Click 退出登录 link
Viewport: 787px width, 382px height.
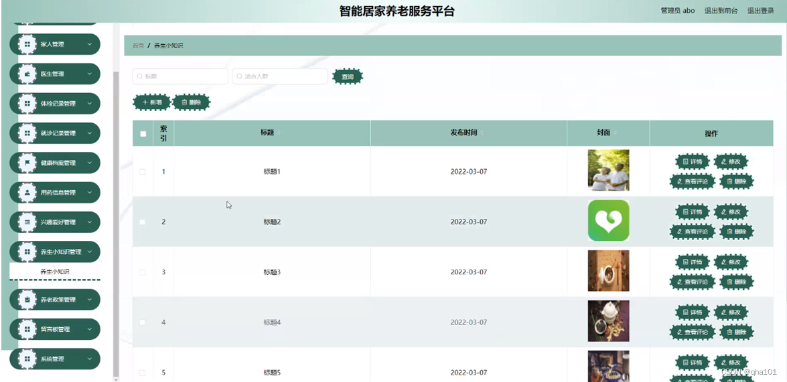pyautogui.click(x=760, y=11)
